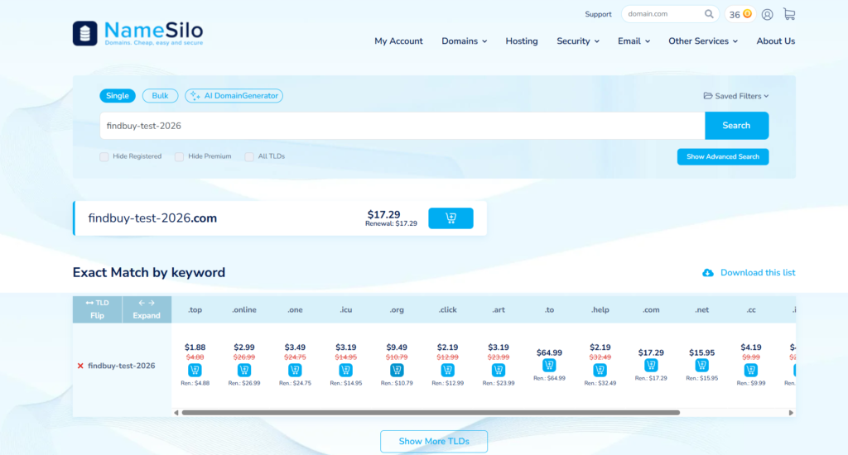Click the 36 coins reward badge

point(740,15)
